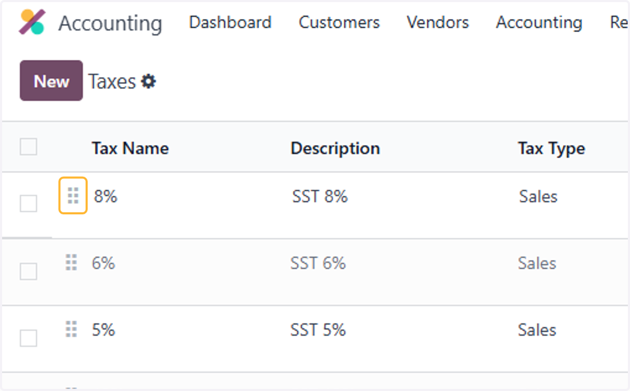Tick the select-all checkbox in table header
Image resolution: width=630 pixels, height=391 pixels.
point(28,147)
